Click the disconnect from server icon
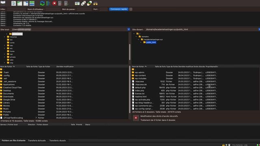Image resolution: width=260 pixels, height=146 pixels. point(60,3)
